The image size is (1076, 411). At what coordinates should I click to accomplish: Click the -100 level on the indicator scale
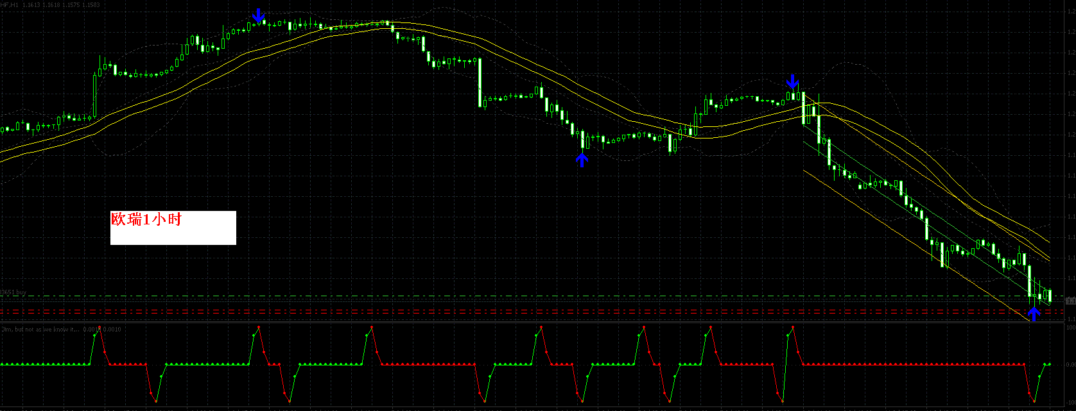click(x=1070, y=403)
